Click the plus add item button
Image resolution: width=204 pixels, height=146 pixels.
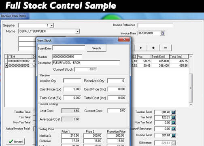click(153, 48)
